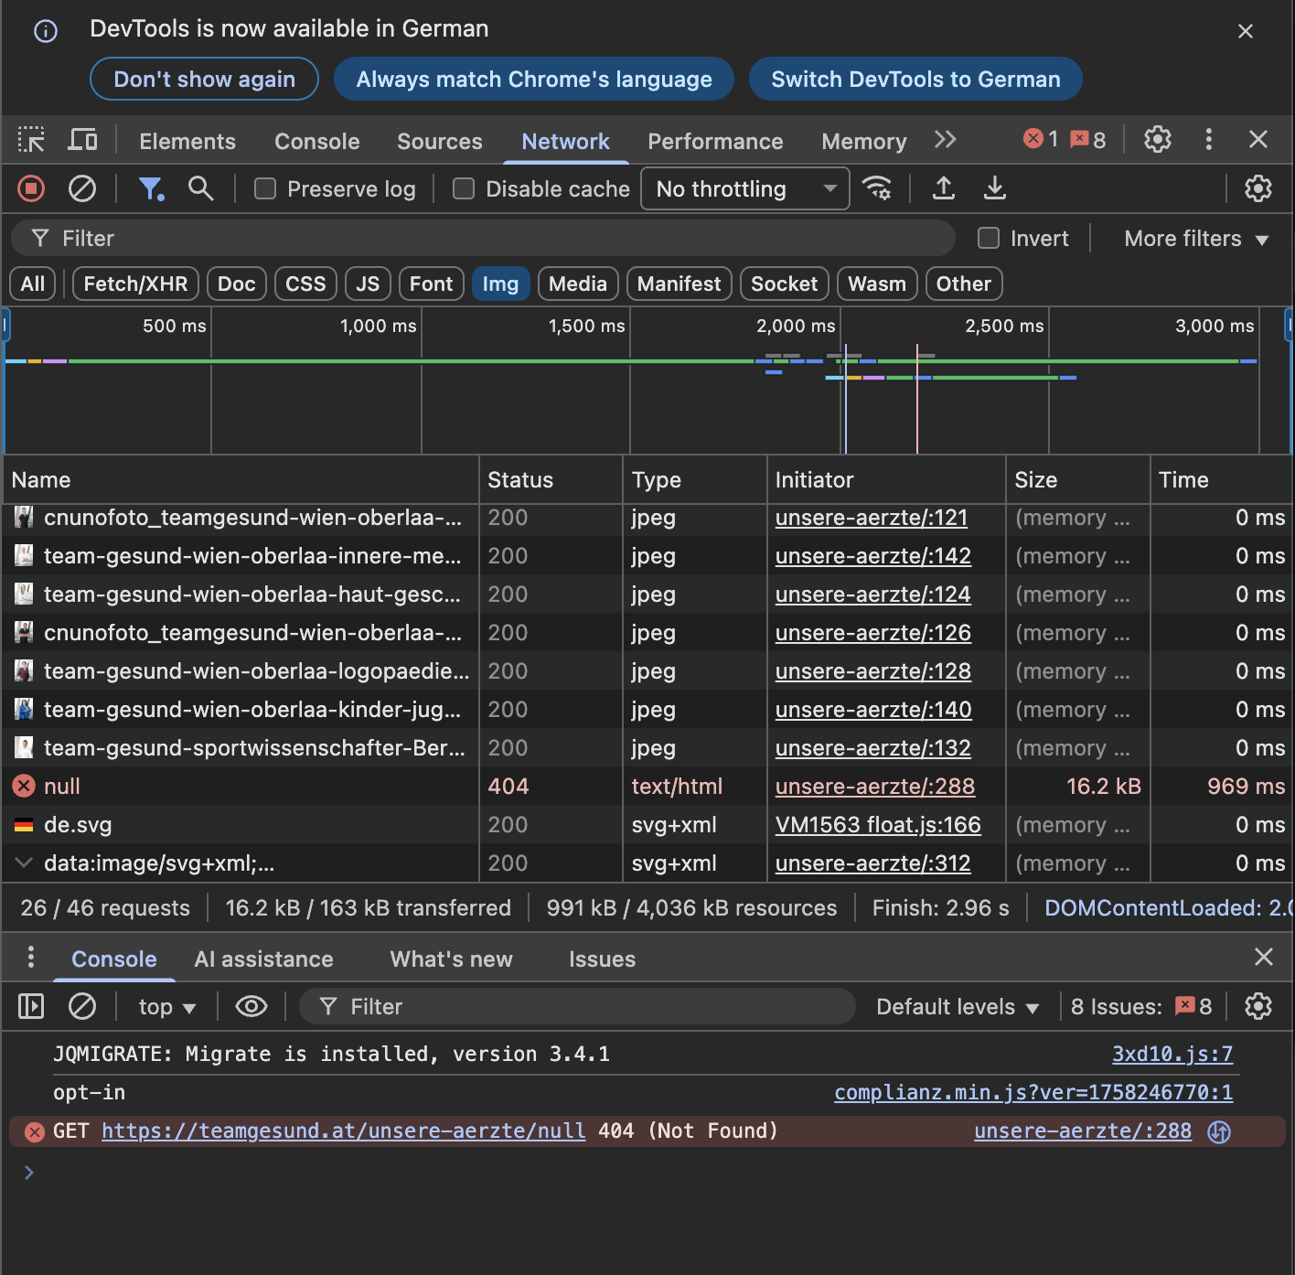1295x1275 pixels.
Task: Enable the Preserve log checkbox
Action: (265, 189)
